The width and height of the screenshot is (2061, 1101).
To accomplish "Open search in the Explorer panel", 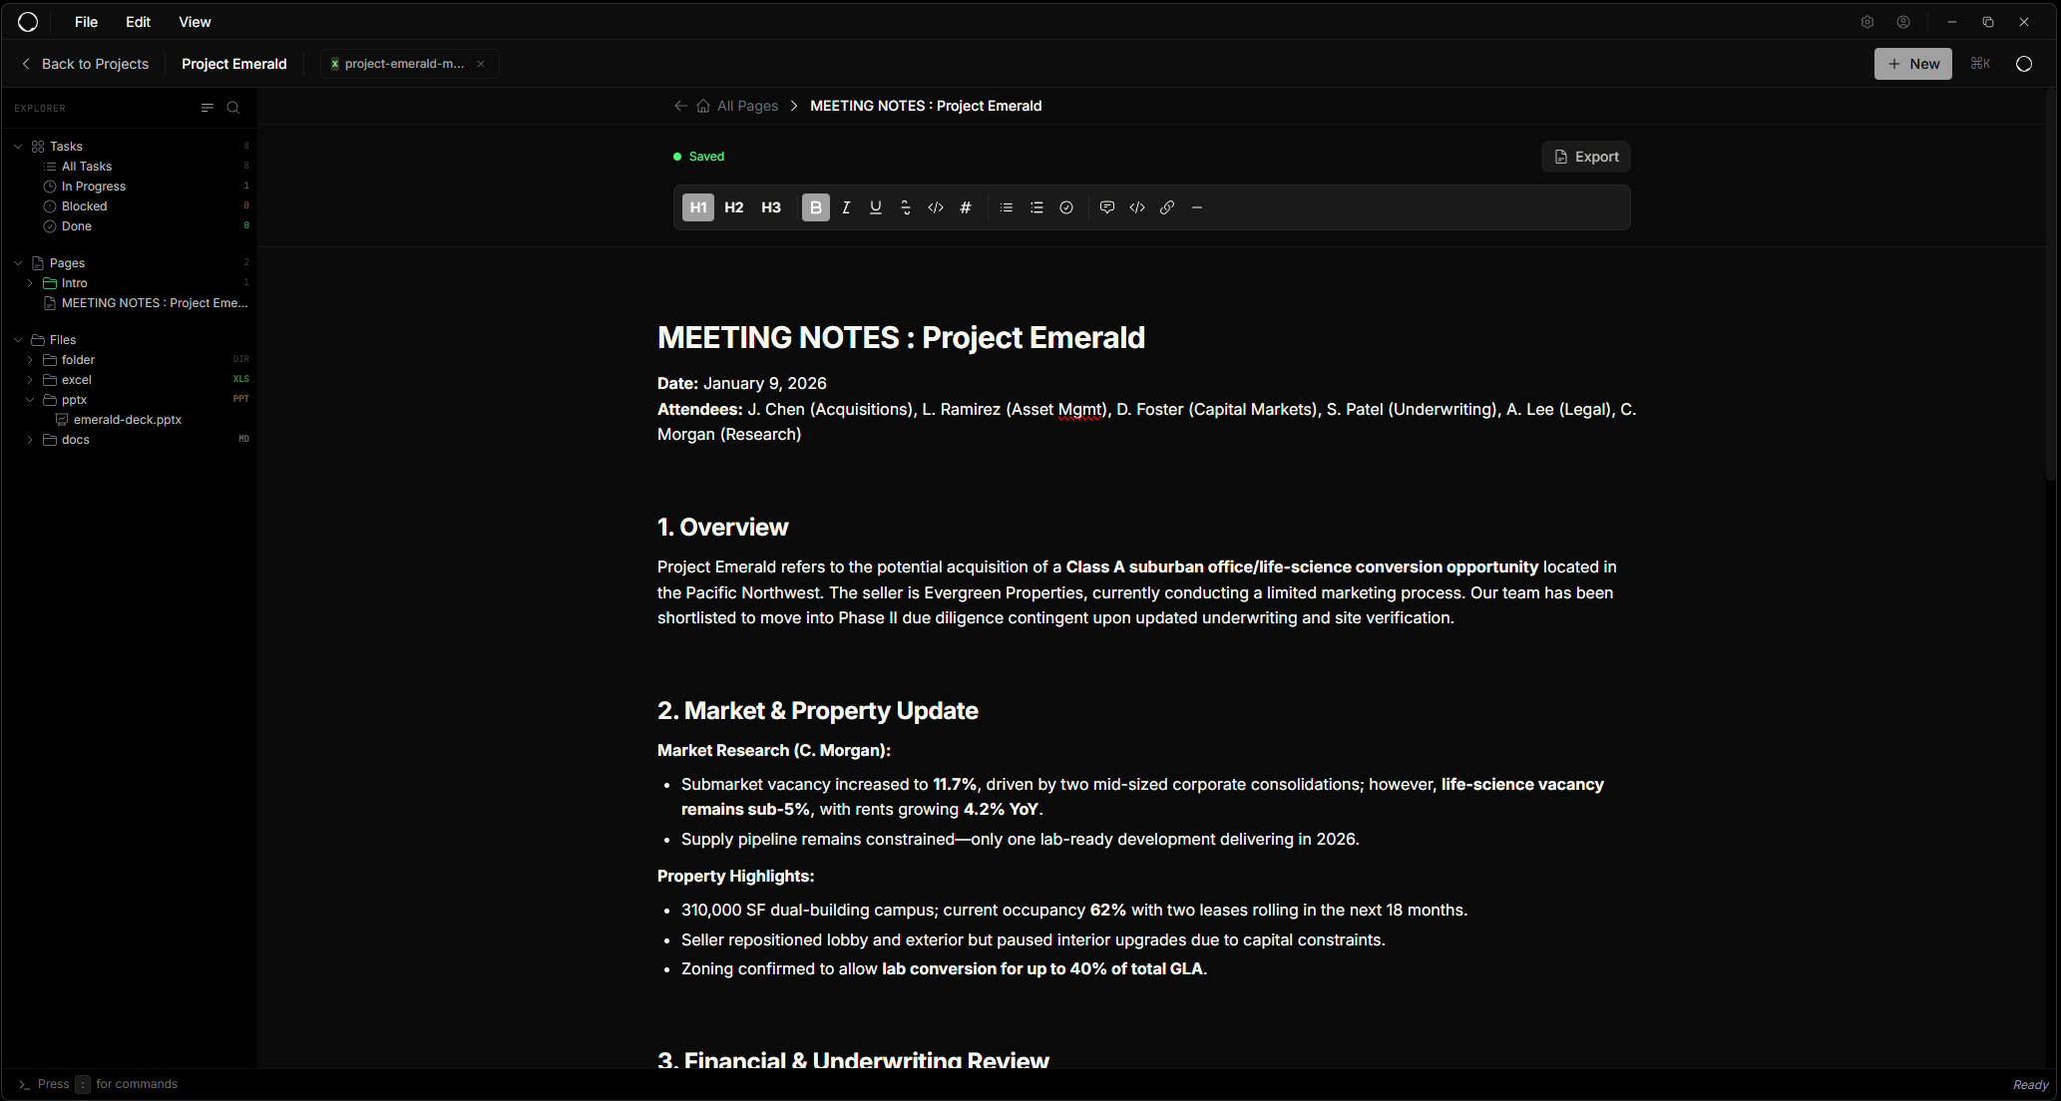I will 233,108.
